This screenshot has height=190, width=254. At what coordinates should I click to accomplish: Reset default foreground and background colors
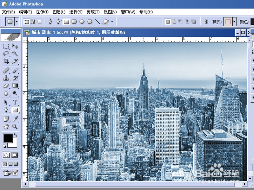(4, 146)
